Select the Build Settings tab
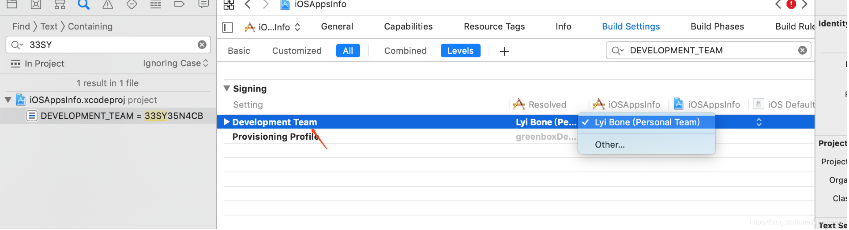The width and height of the screenshot is (849, 230). tap(631, 26)
